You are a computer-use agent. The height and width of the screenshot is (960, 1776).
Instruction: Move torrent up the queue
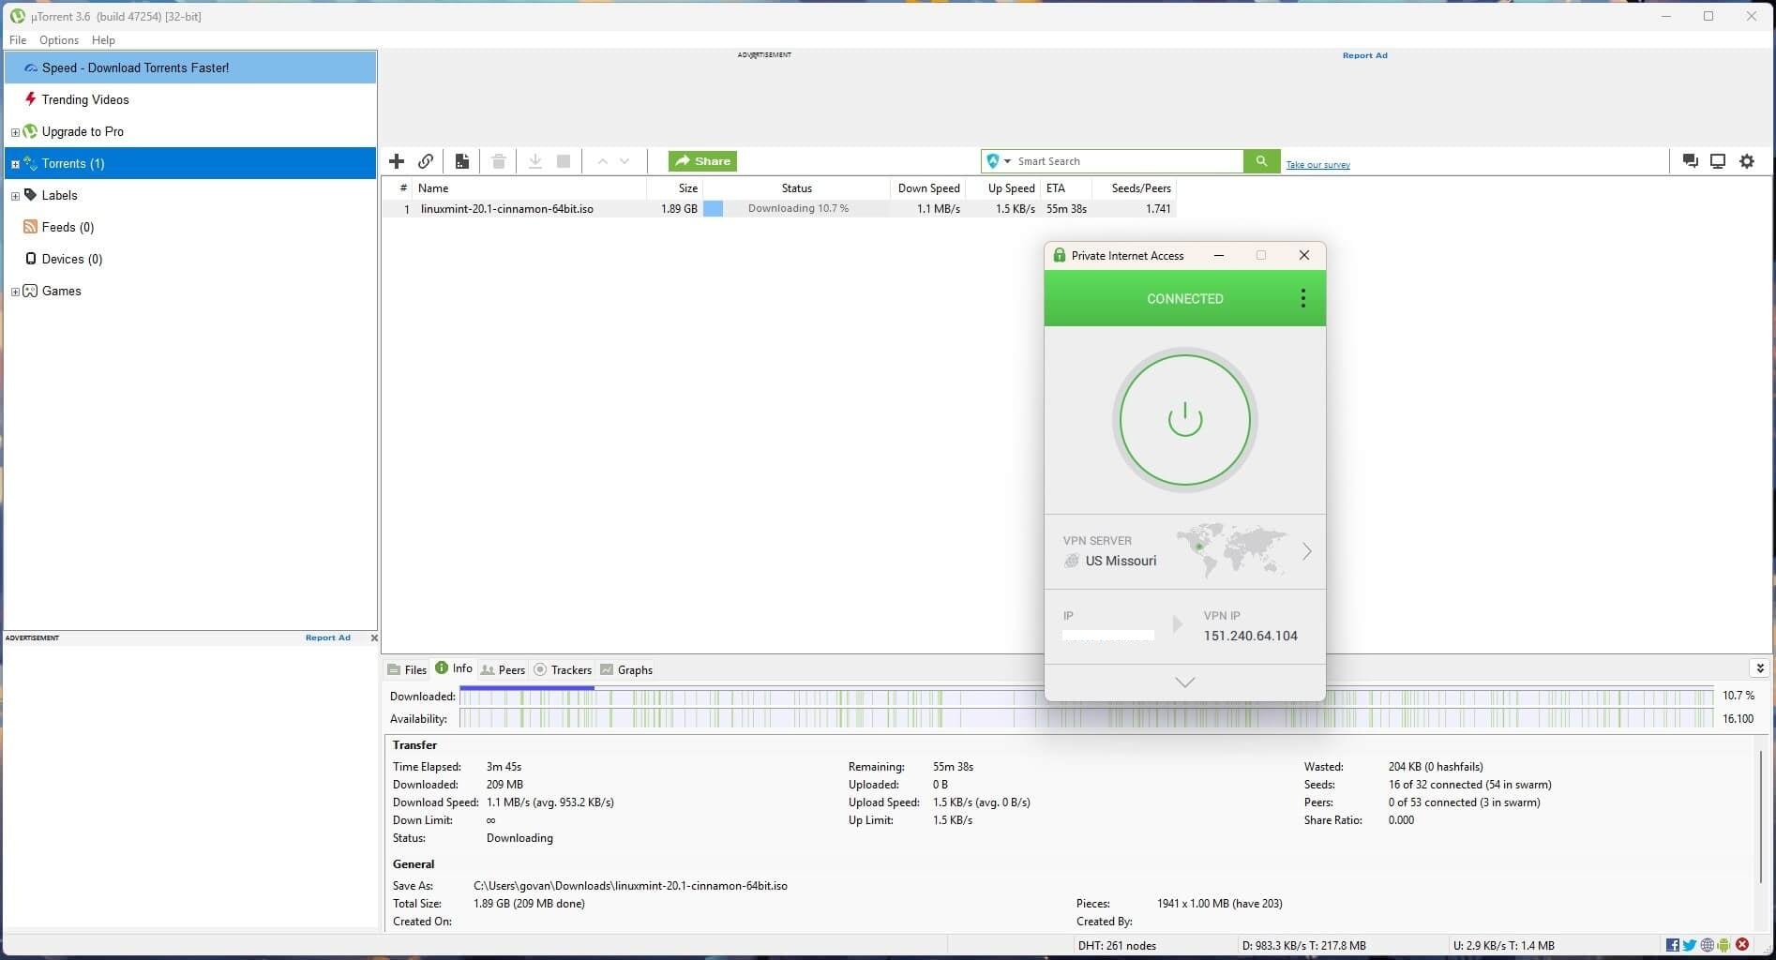(602, 161)
